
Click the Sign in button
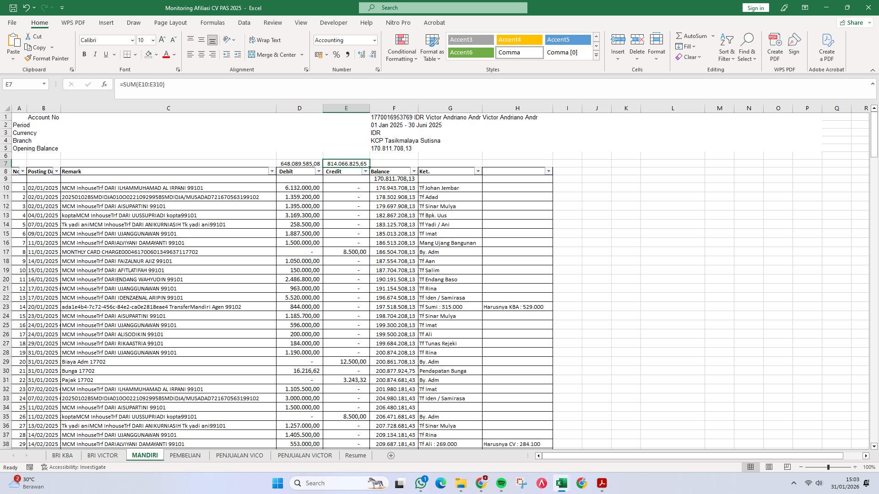[755, 8]
